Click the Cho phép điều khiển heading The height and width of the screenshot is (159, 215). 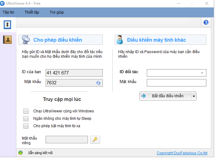point(58,40)
